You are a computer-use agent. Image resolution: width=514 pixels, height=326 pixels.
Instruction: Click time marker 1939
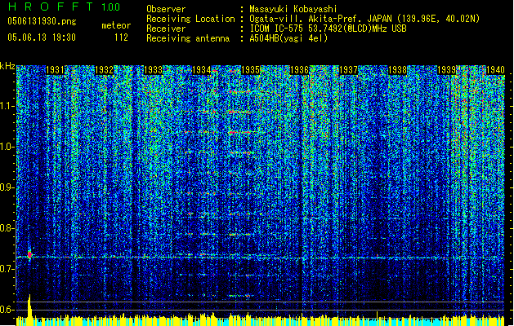[446, 70]
